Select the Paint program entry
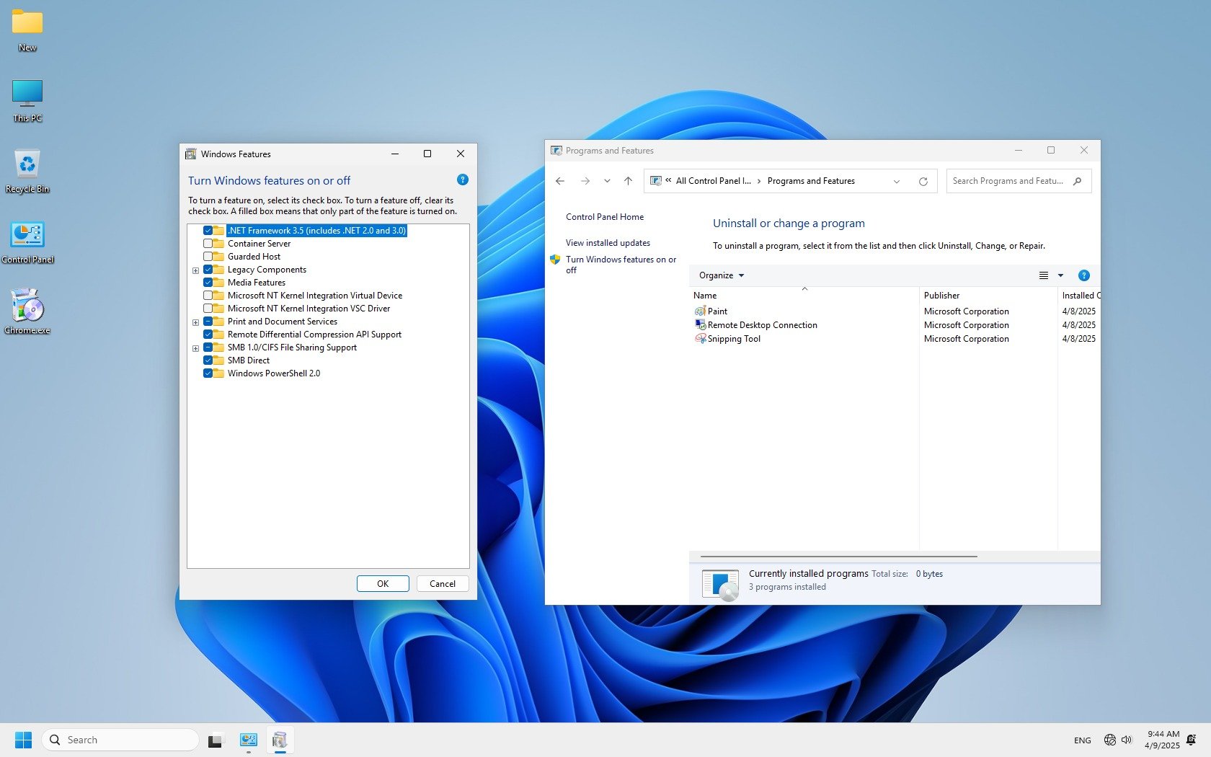The image size is (1211, 757). click(717, 311)
